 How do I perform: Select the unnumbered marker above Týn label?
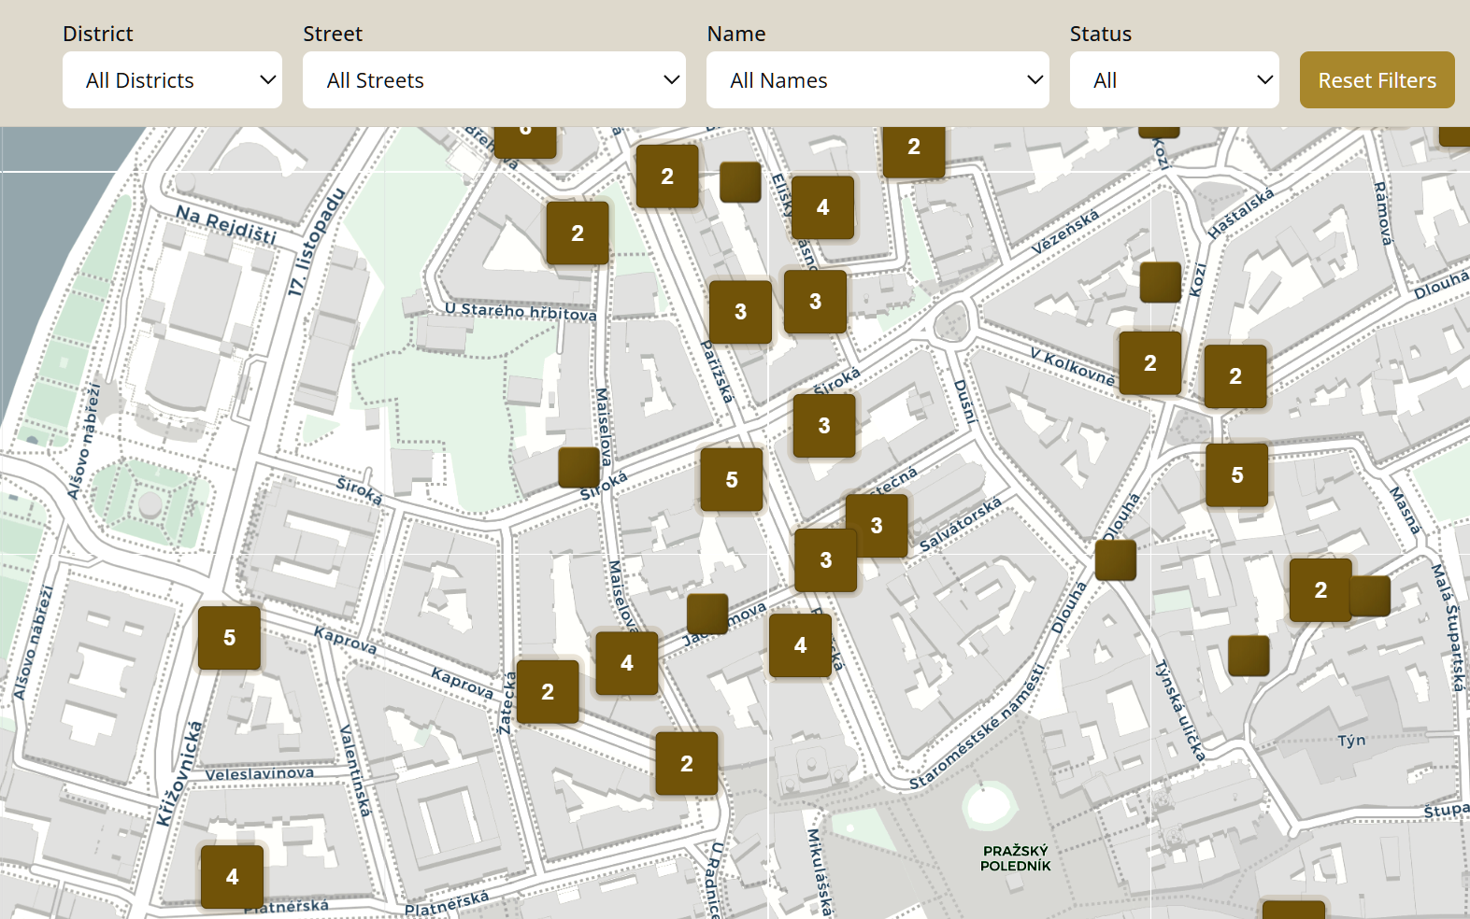coord(1249,656)
